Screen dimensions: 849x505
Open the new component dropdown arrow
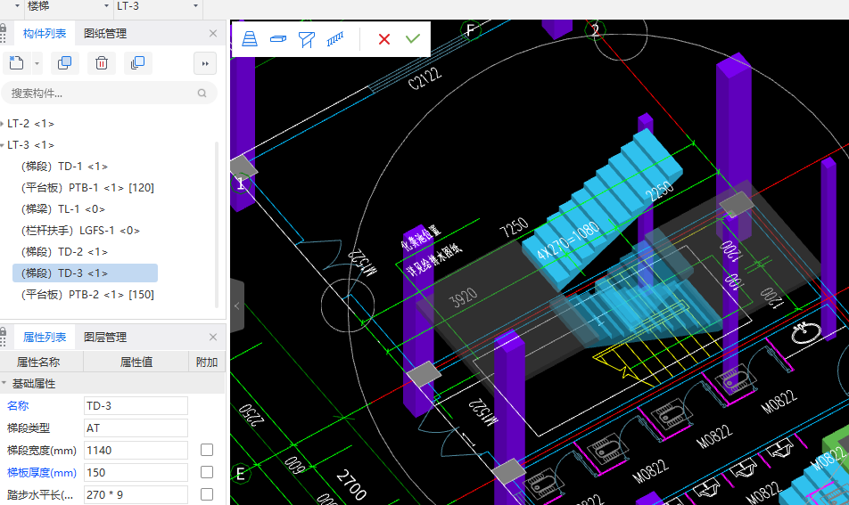37,63
